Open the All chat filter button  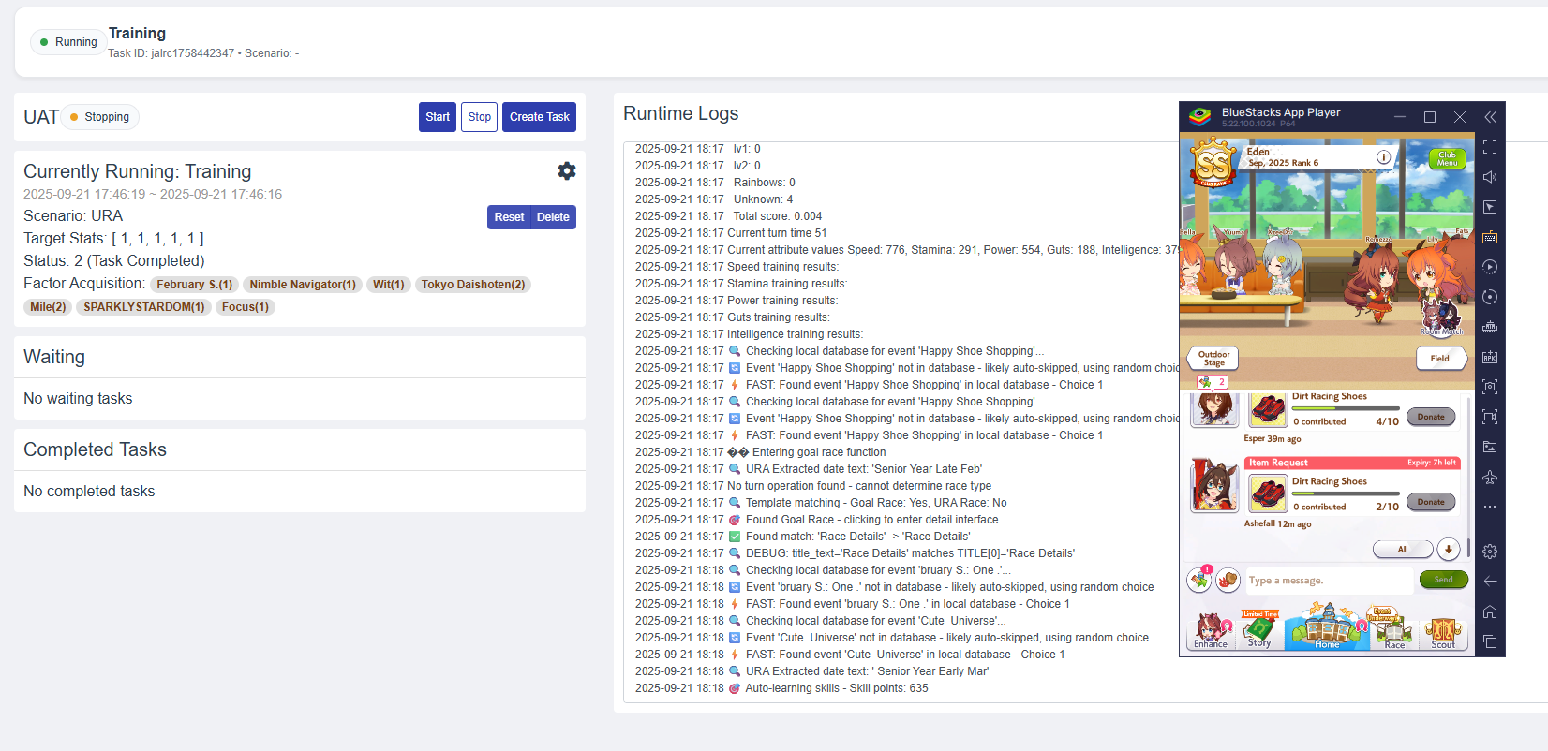[1403, 549]
